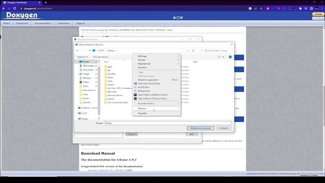The width and height of the screenshot is (325, 183).
Task: Click the Dossier name input field
Action: (x=168, y=123)
